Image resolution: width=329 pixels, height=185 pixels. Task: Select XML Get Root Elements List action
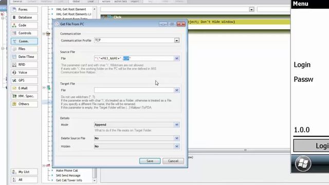[x=74, y=14]
